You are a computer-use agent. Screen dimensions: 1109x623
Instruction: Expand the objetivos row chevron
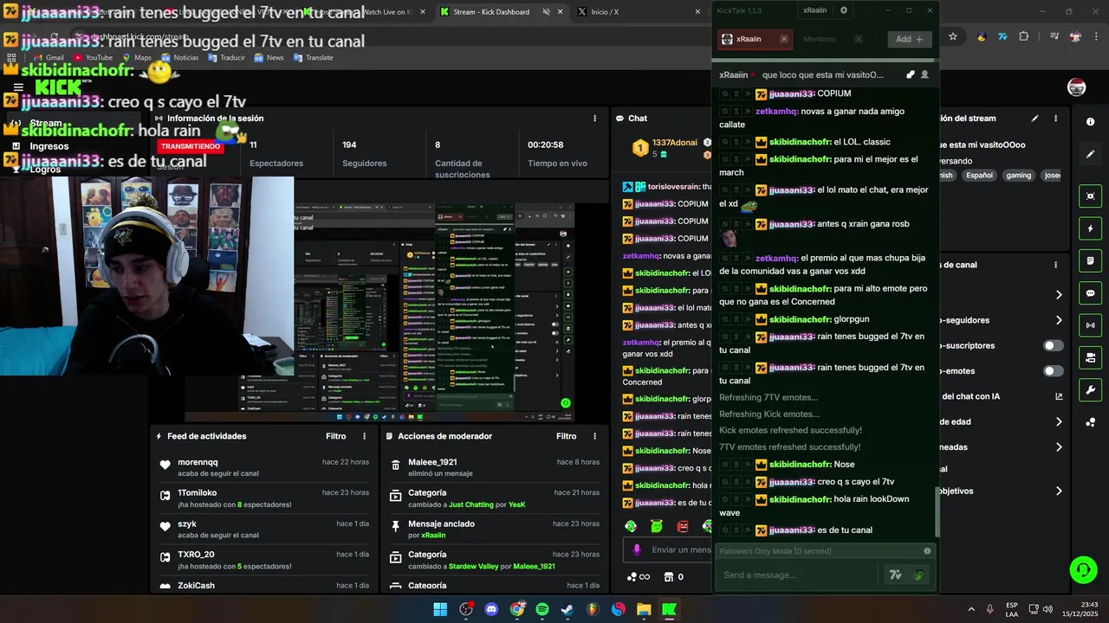1059,491
